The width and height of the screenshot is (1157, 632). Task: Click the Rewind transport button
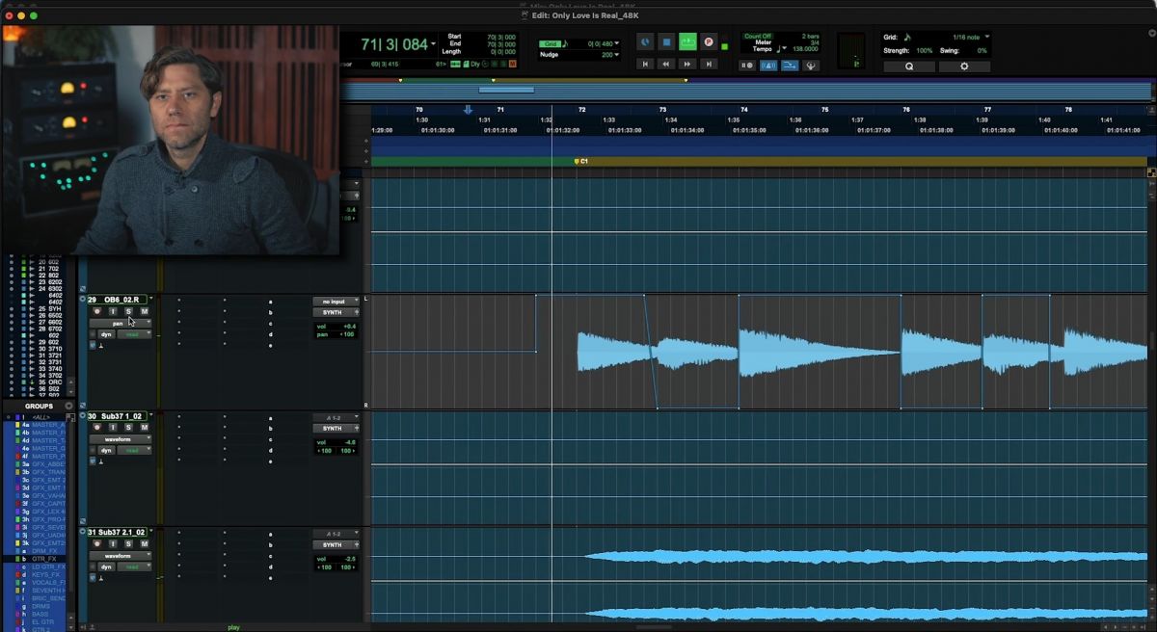click(666, 66)
